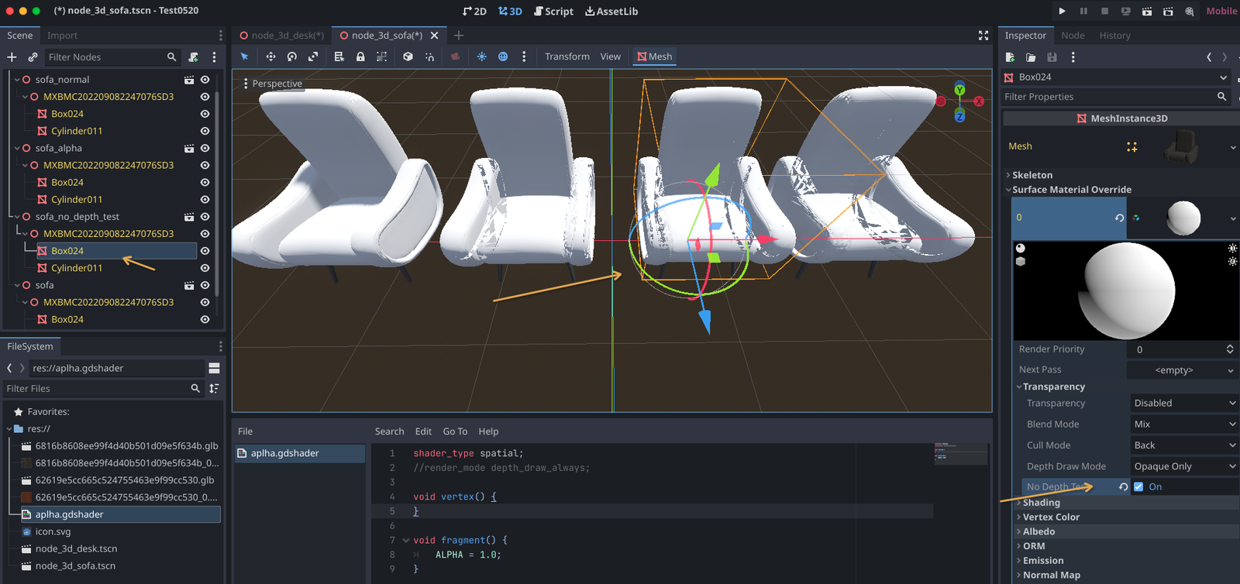This screenshot has width=1240, height=584.
Task: Click the Filter Nodes search field
Action: pyautogui.click(x=112, y=57)
